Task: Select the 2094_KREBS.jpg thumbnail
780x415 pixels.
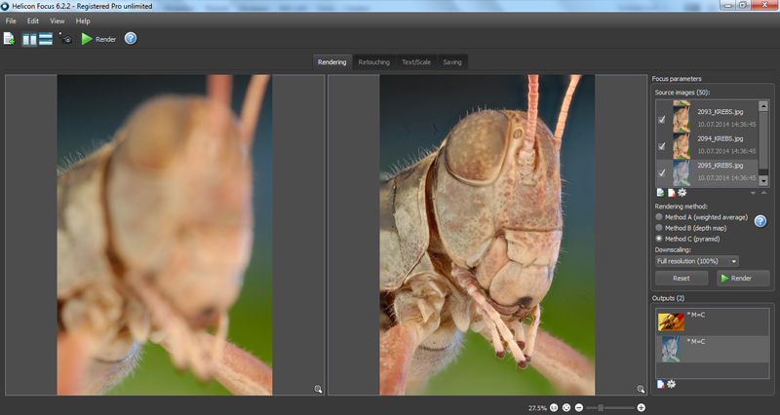Action: click(682, 146)
